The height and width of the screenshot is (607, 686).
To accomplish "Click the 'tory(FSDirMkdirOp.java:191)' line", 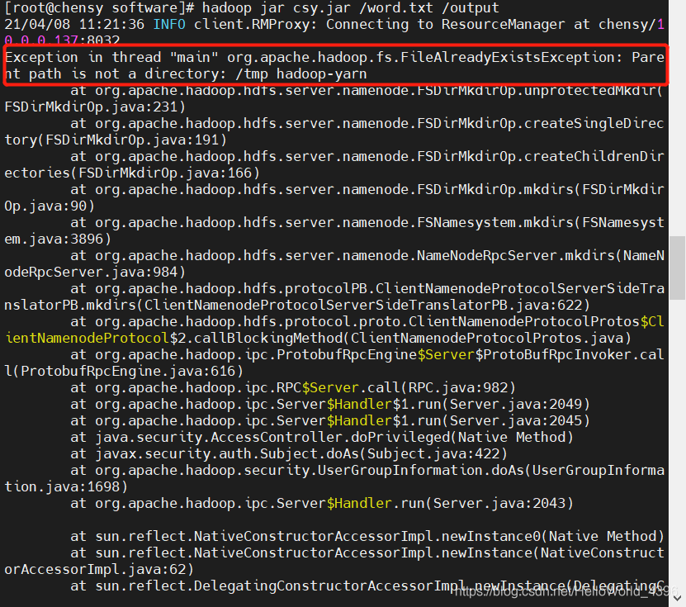I will (116, 140).
